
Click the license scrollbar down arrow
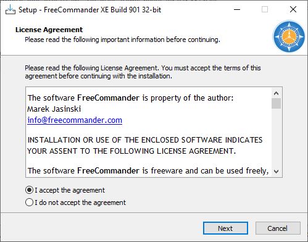(x=277, y=171)
